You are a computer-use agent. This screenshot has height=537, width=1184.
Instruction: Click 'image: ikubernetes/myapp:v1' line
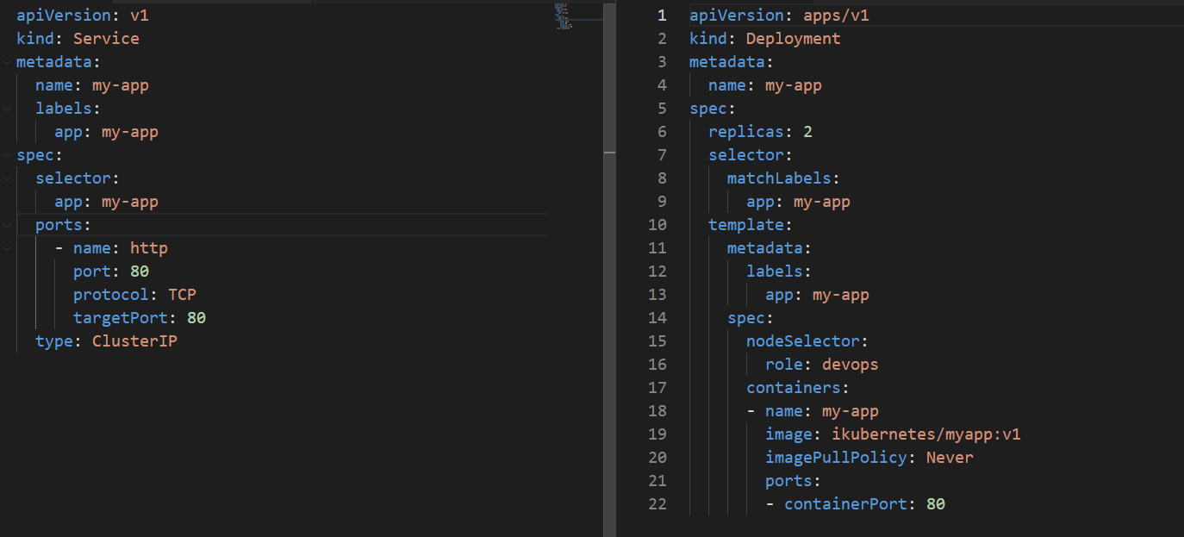coord(893,434)
